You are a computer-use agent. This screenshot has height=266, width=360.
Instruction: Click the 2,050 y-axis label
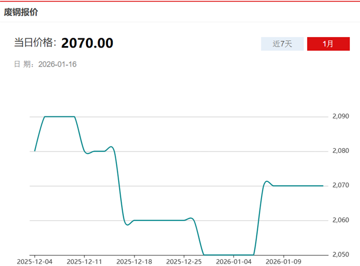point(341,255)
